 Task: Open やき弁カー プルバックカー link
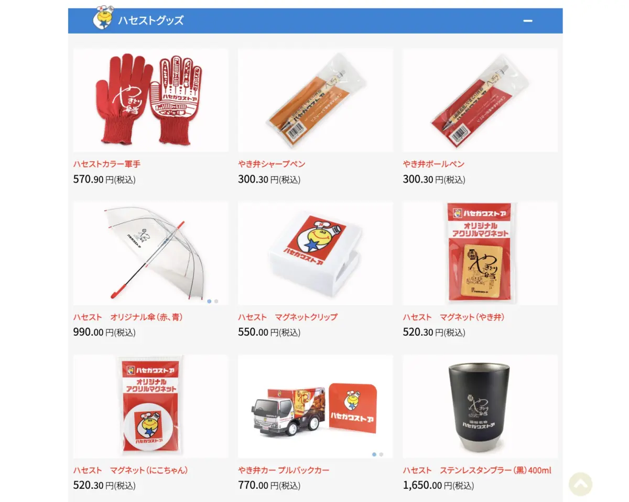pyautogui.click(x=284, y=471)
